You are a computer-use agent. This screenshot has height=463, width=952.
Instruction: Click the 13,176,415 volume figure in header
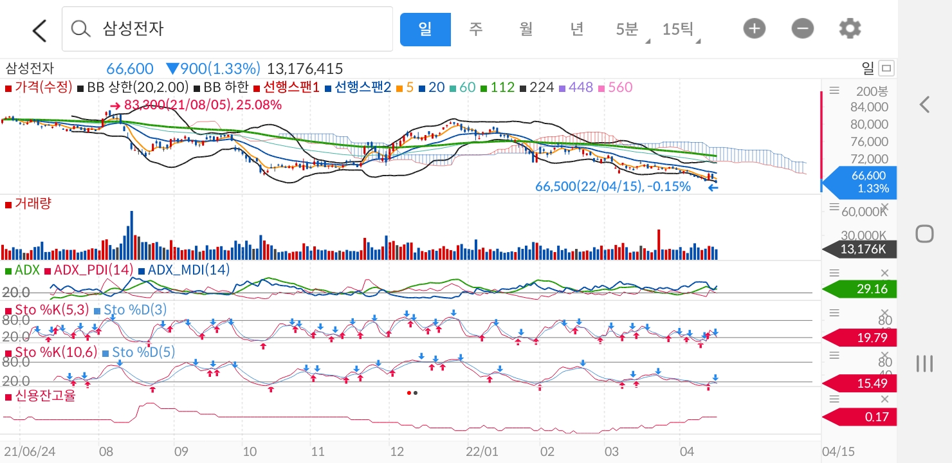click(x=305, y=69)
